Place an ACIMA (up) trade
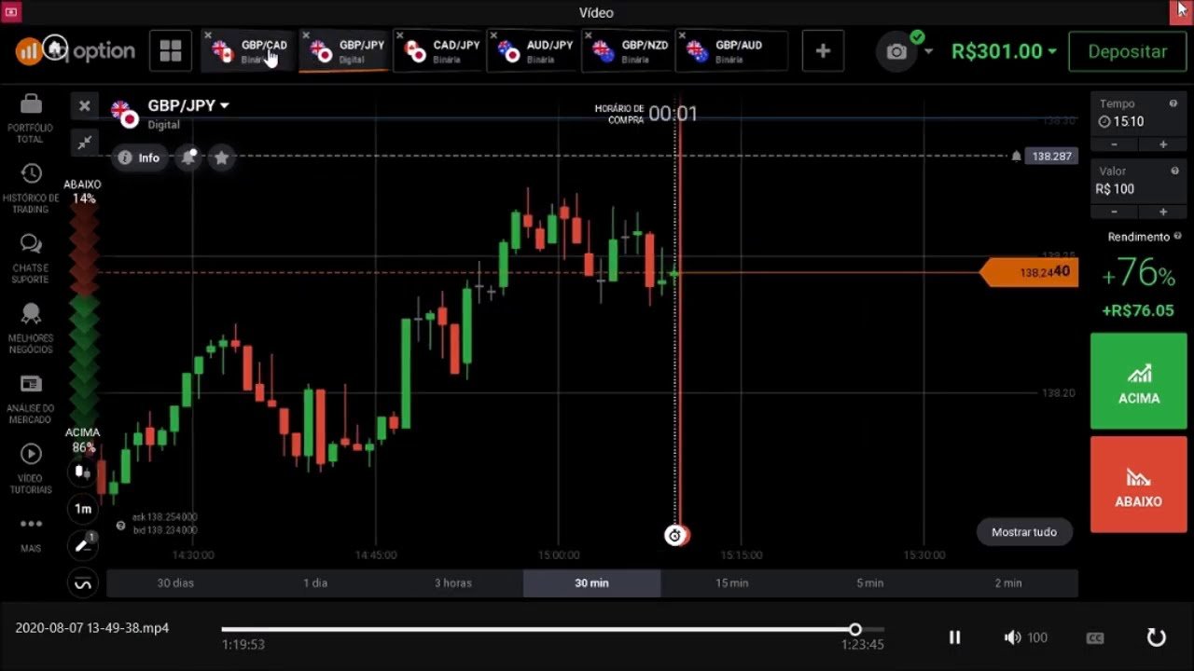The width and height of the screenshot is (1194, 671). pyautogui.click(x=1139, y=380)
